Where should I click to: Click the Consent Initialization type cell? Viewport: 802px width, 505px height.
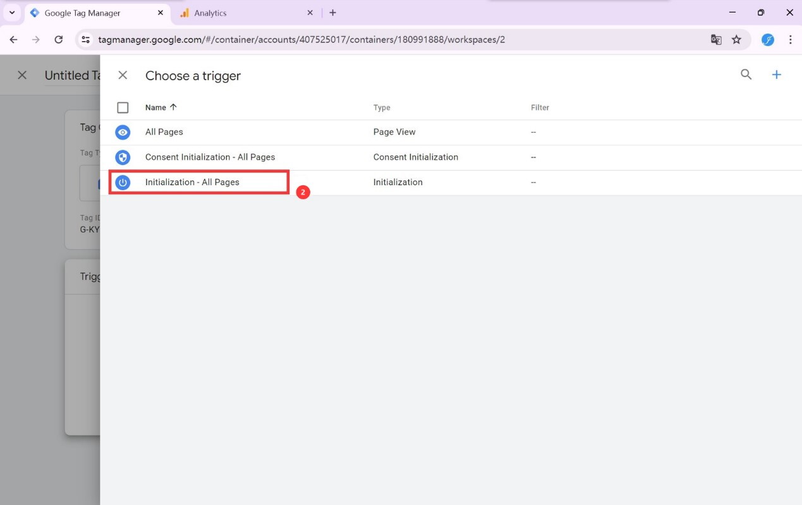[x=415, y=157]
